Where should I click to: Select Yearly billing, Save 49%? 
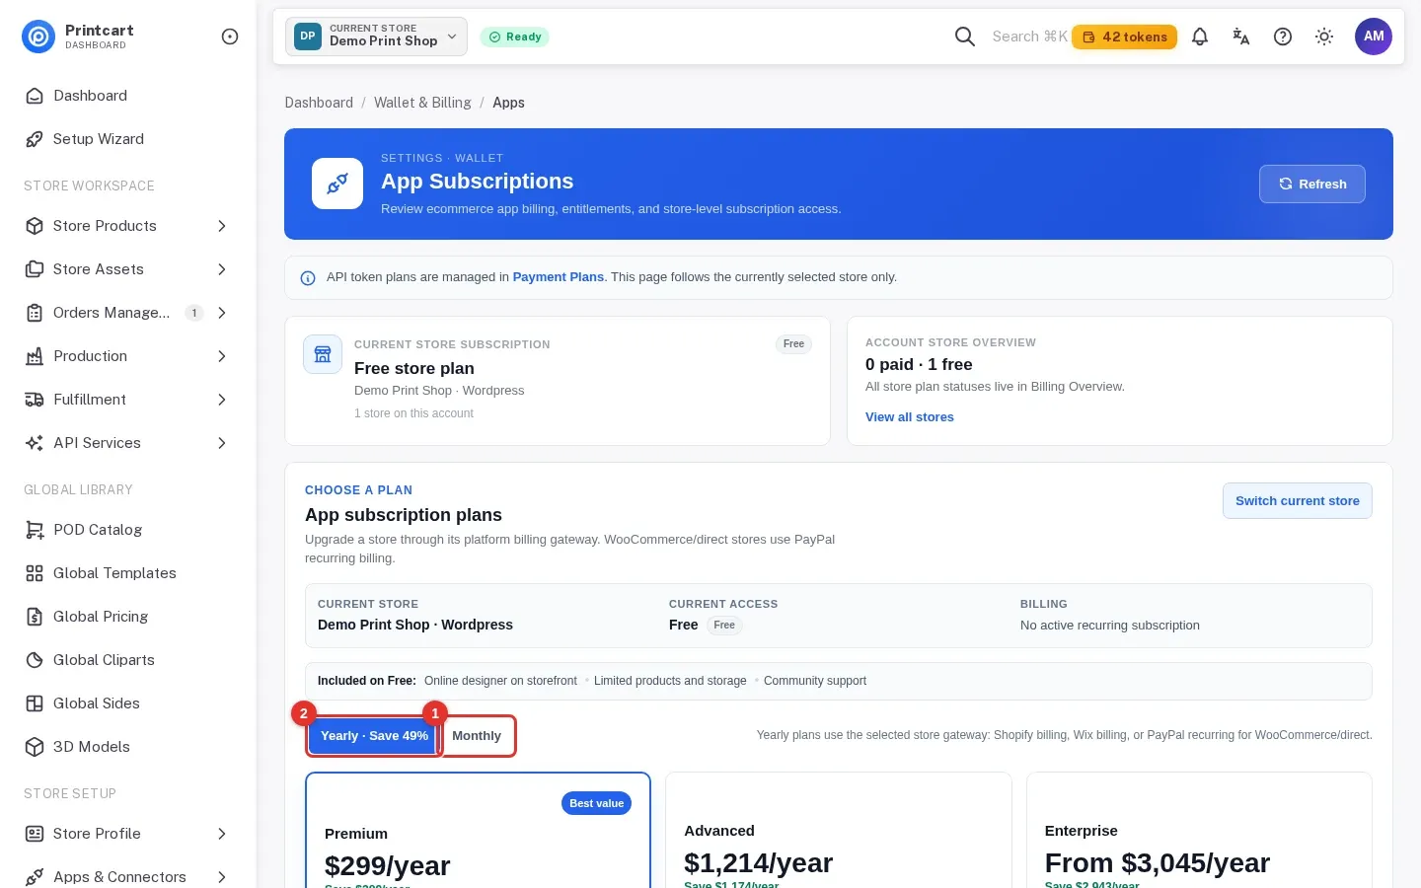point(374,736)
